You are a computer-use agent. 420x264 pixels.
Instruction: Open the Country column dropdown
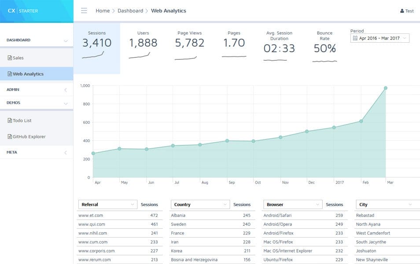pyautogui.click(x=200, y=205)
